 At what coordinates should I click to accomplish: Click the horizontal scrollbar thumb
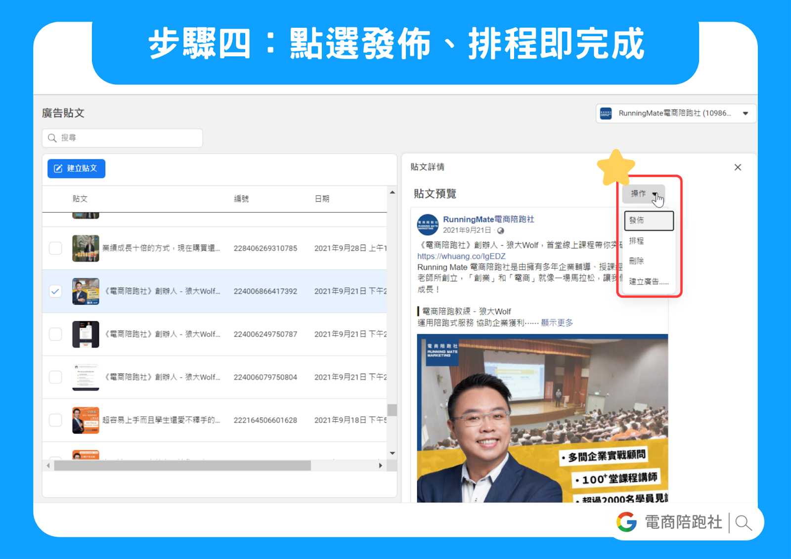tap(182, 466)
